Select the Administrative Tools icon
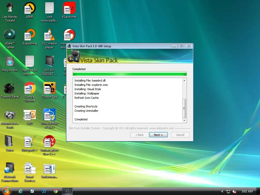Image resolution: width=260 pixels, height=195 pixels. click(10, 119)
